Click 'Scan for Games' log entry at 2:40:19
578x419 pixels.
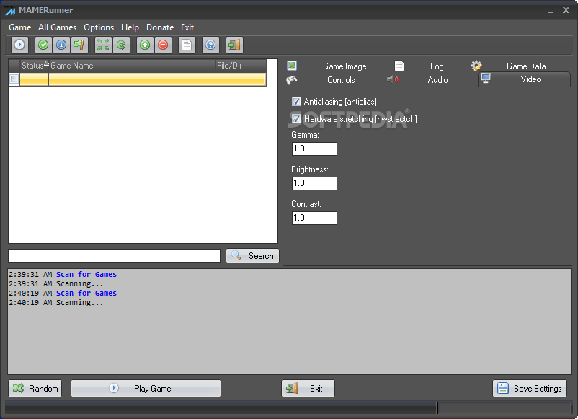[86, 294]
